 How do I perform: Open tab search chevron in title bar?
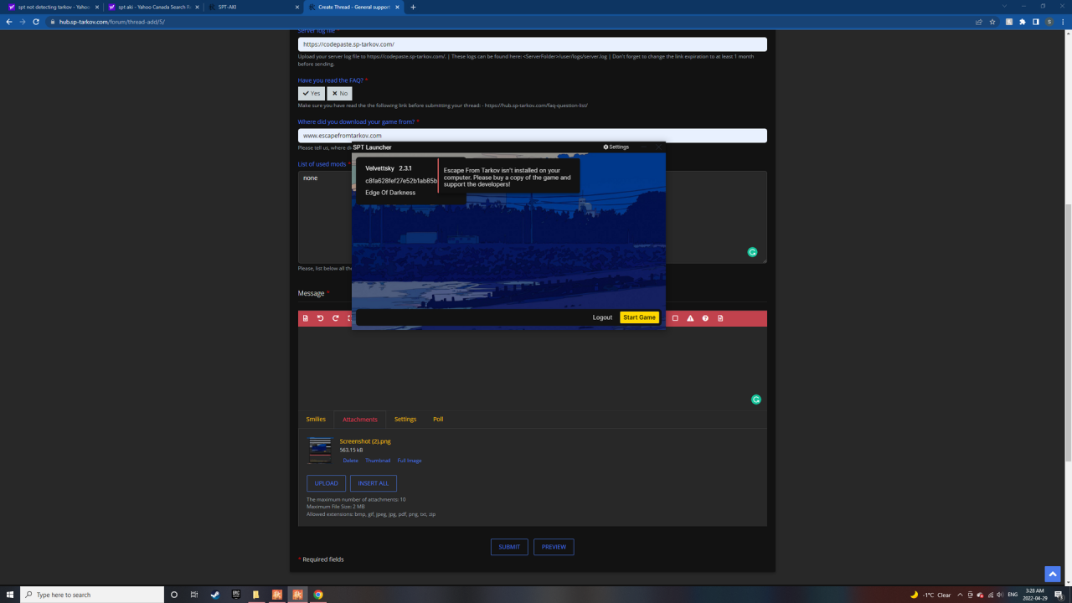point(1004,7)
